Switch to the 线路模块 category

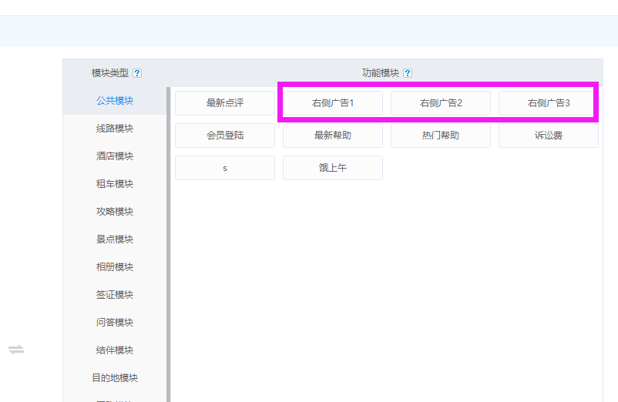pyautogui.click(x=115, y=129)
